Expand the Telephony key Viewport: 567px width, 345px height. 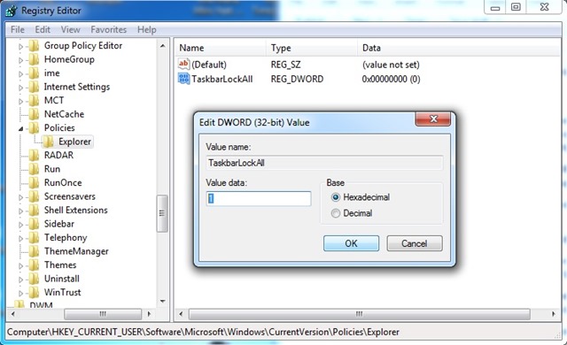(20, 239)
